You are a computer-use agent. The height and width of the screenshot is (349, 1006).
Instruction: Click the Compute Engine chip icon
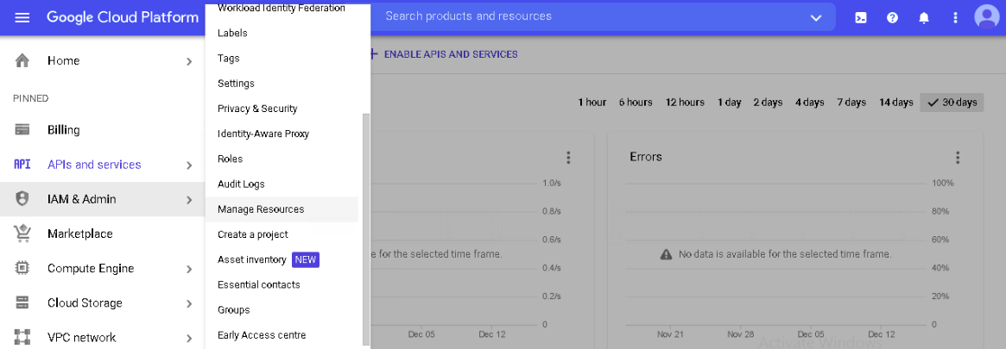(x=22, y=268)
